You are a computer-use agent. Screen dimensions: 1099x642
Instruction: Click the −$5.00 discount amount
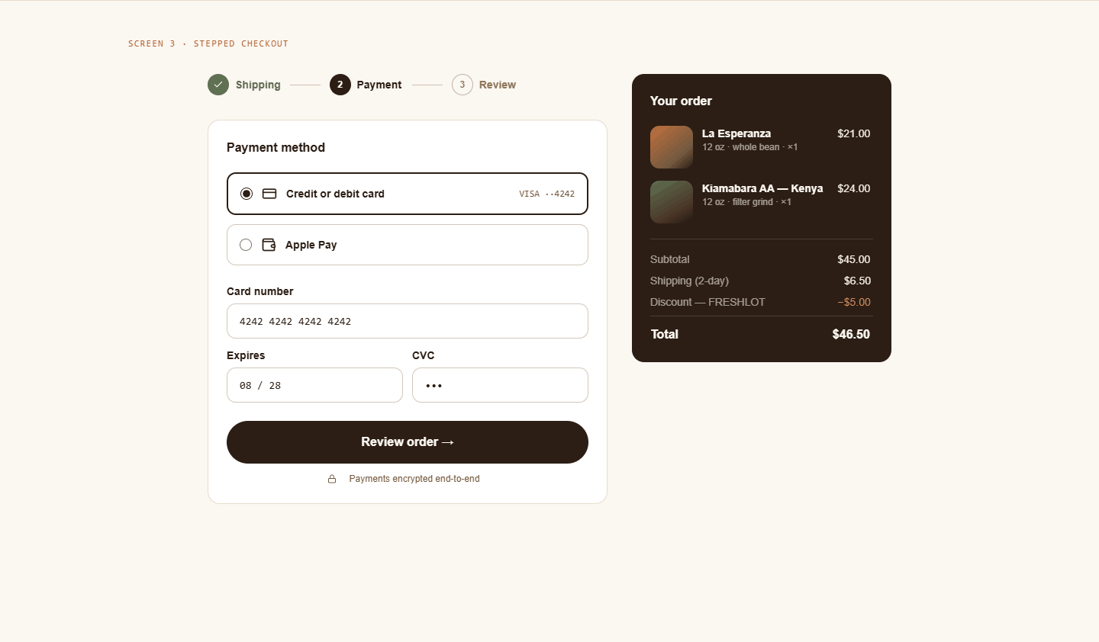[x=854, y=302]
